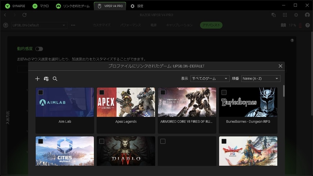Switch to the マクロ tab

click(x=41, y=6)
